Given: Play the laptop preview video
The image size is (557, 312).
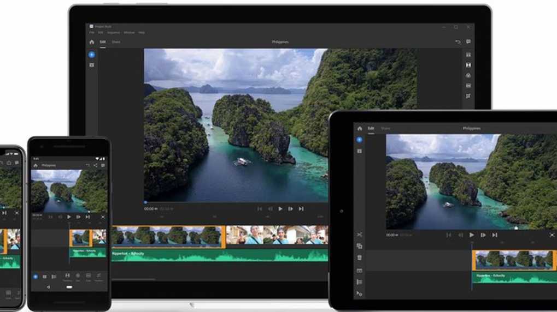Looking at the screenshot, I should coord(280,209).
